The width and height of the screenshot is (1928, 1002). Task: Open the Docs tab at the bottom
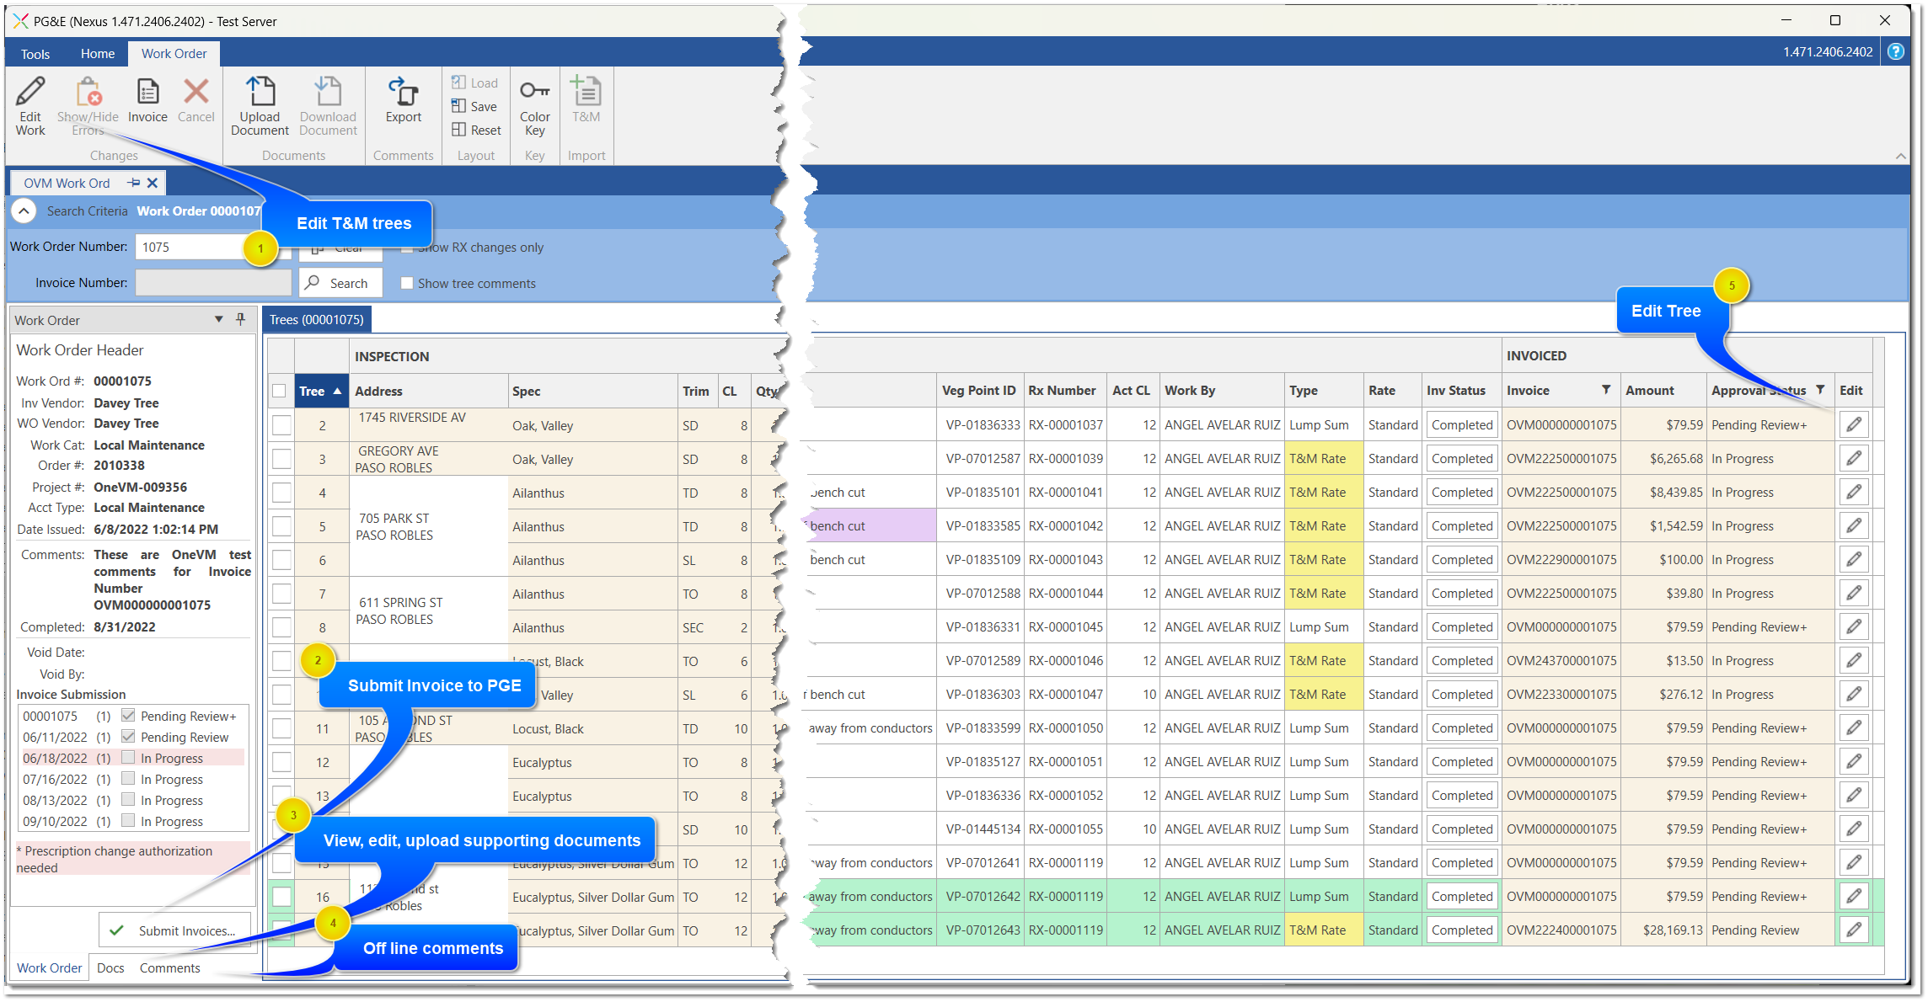tap(110, 967)
